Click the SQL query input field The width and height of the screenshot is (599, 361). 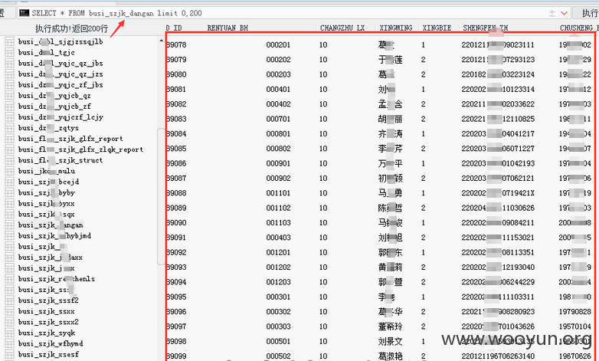coord(294,13)
